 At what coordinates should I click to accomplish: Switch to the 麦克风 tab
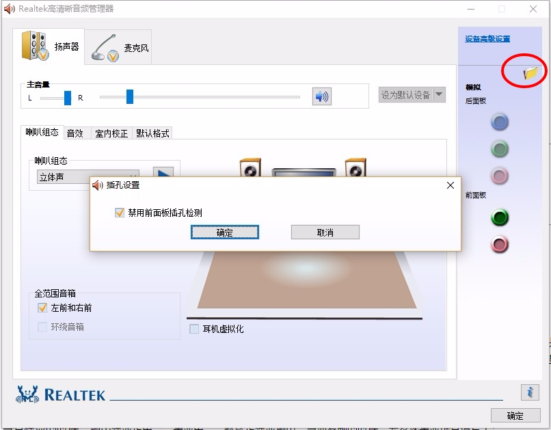(x=118, y=47)
